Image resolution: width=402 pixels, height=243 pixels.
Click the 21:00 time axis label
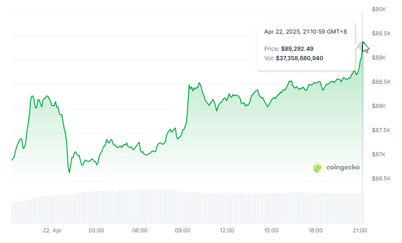[x=358, y=230]
